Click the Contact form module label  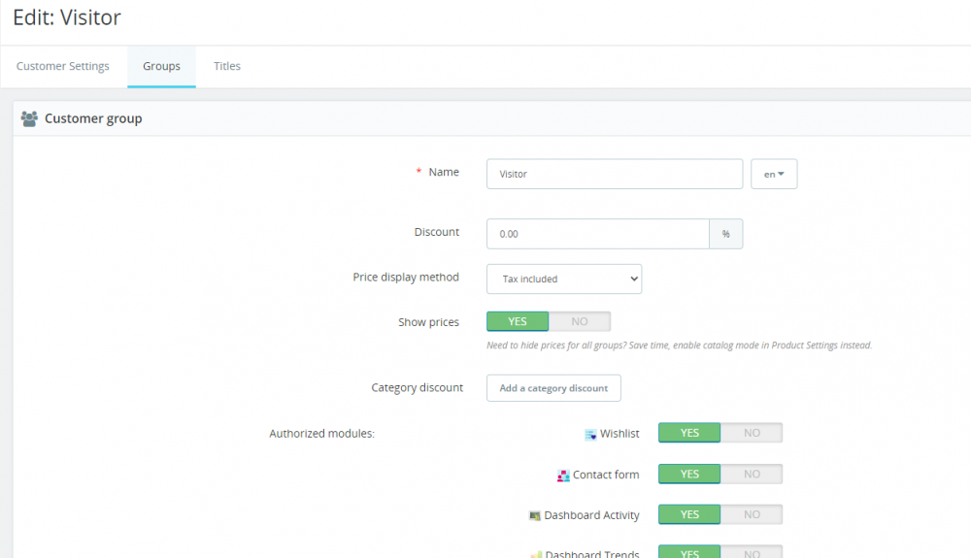pos(606,475)
